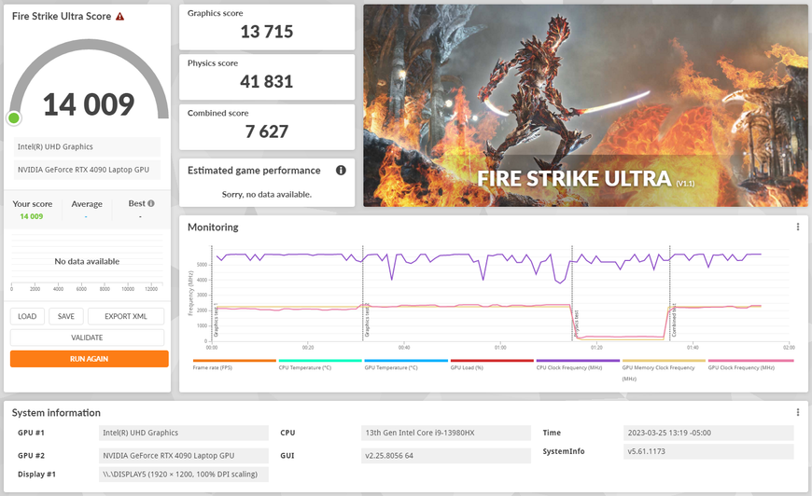
Task: Click the SystemInfo version v5.61.1173
Action: [708, 451]
